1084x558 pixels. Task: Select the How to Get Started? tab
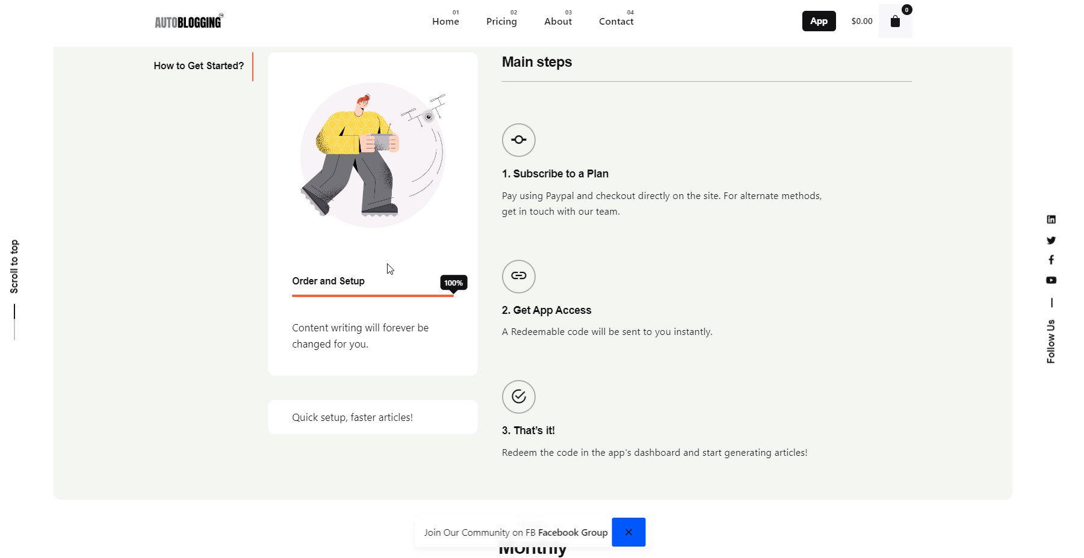click(x=199, y=66)
